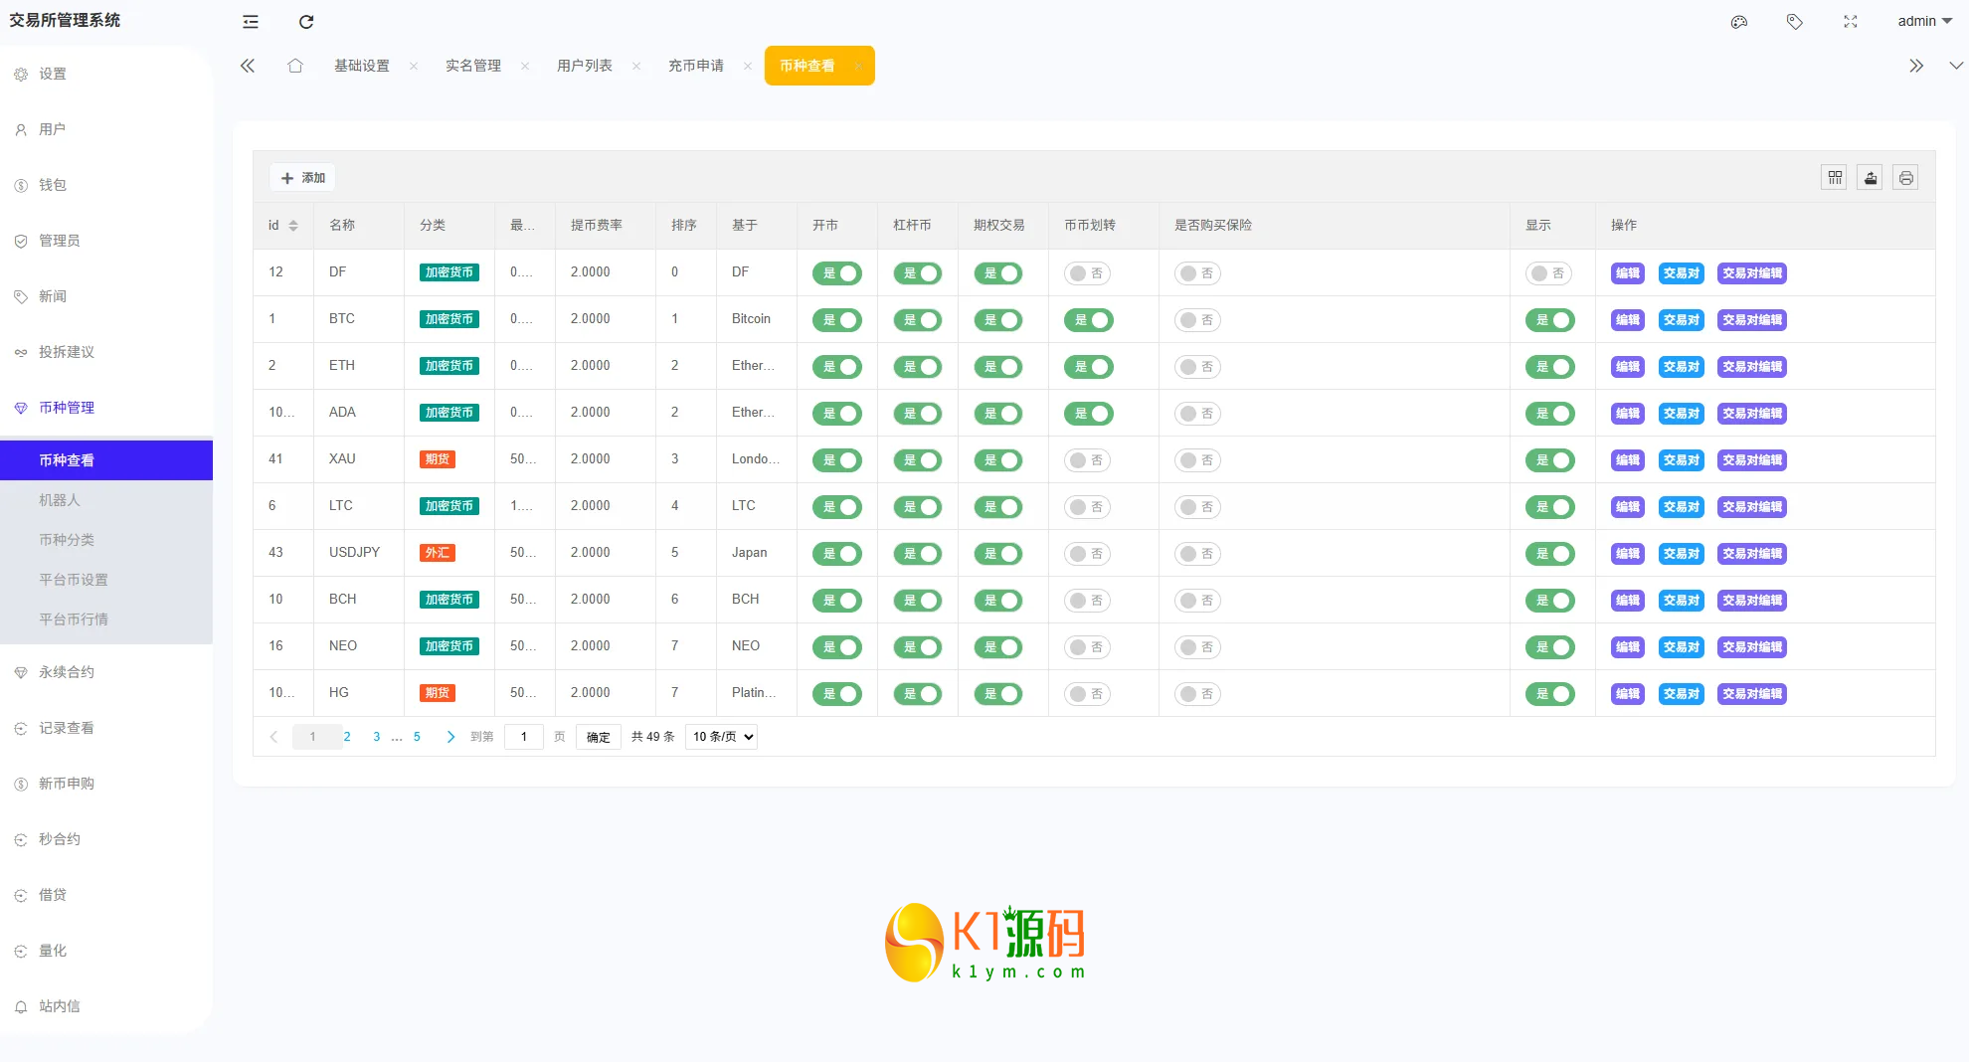Click the export table icon
This screenshot has width=1969, height=1062.
point(1870,178)
